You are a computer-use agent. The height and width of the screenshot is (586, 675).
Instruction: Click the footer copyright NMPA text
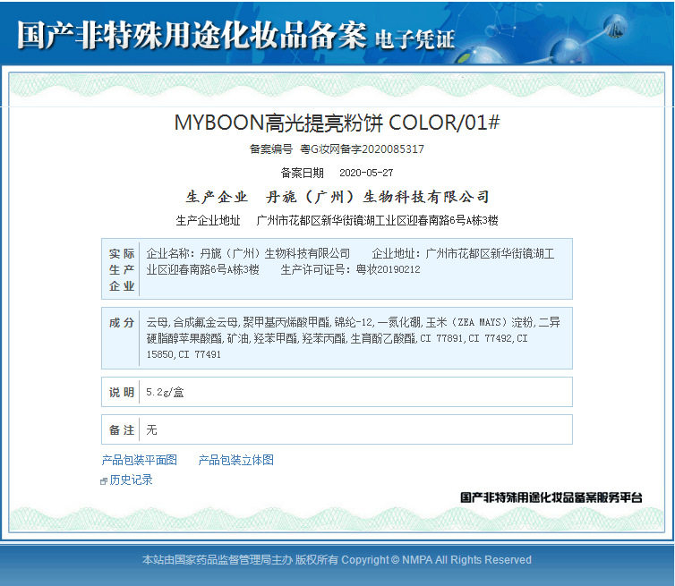pyautogui.click(x=337, y=560)
